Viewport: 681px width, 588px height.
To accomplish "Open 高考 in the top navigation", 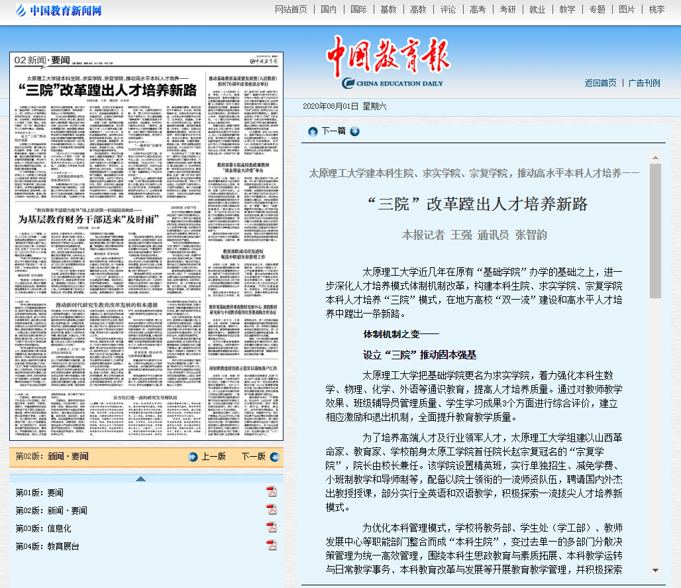I will click(477, 9).
